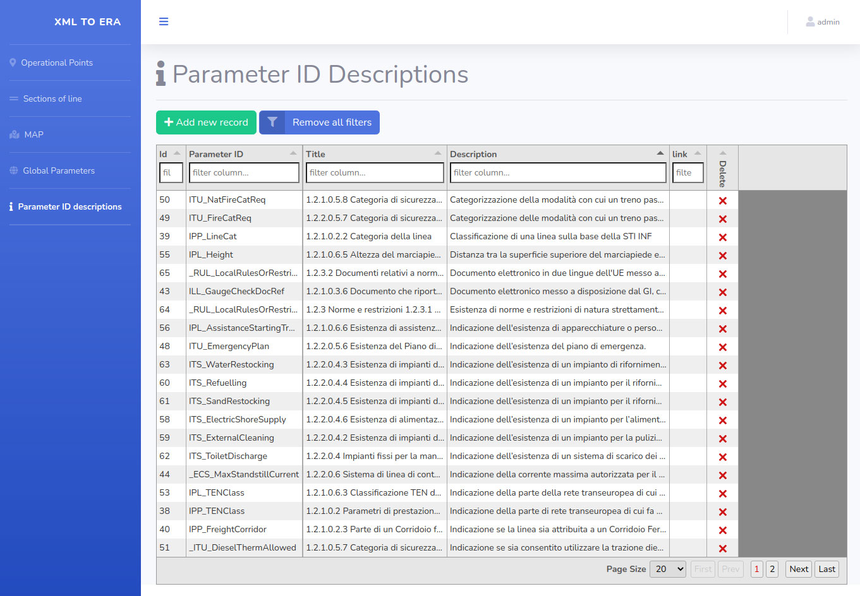Sort table by the Id column arrow
Image resolution: width=860 pixels, height=596 pixels.
tap(177, 153)
